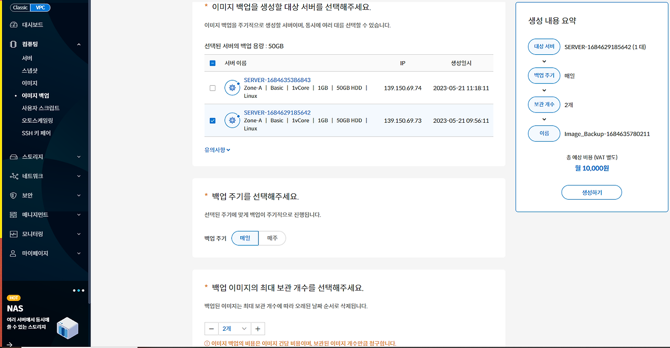Open the 2개 count dropdown
The width and height of the screenshot is (670, 348).
click(x=234, y=329)
